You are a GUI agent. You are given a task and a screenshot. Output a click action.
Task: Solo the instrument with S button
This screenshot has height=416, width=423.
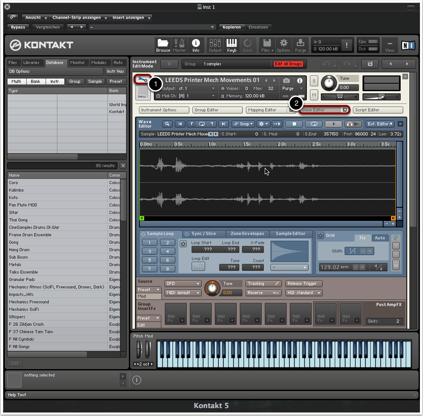[314, 81]
